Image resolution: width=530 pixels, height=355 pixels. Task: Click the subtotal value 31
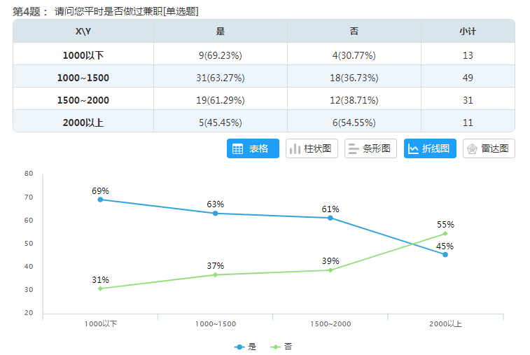[468, 100]
